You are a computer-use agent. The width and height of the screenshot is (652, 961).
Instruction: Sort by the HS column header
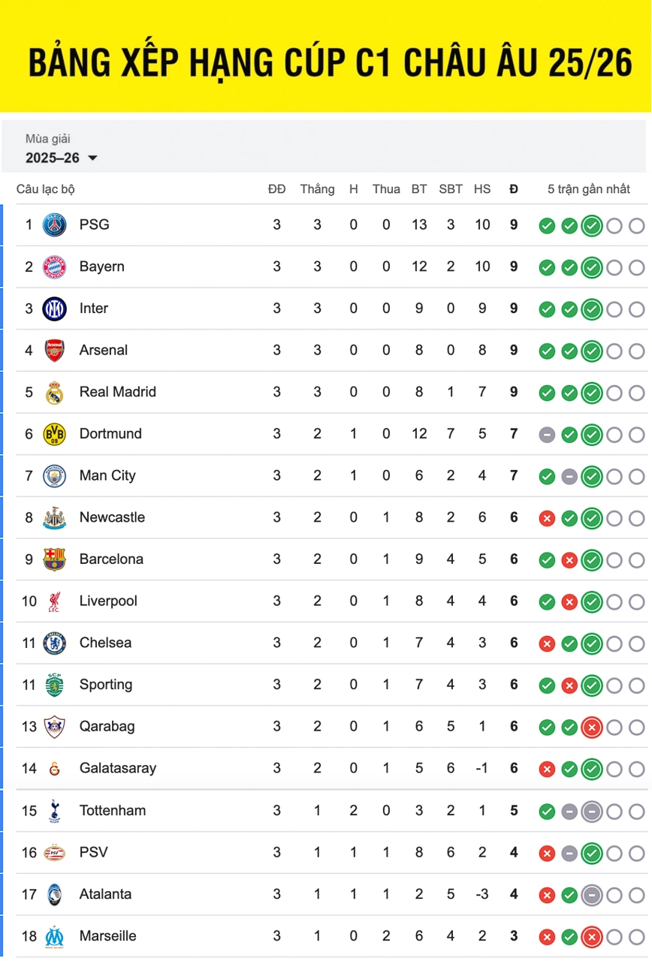coord(482,189)
